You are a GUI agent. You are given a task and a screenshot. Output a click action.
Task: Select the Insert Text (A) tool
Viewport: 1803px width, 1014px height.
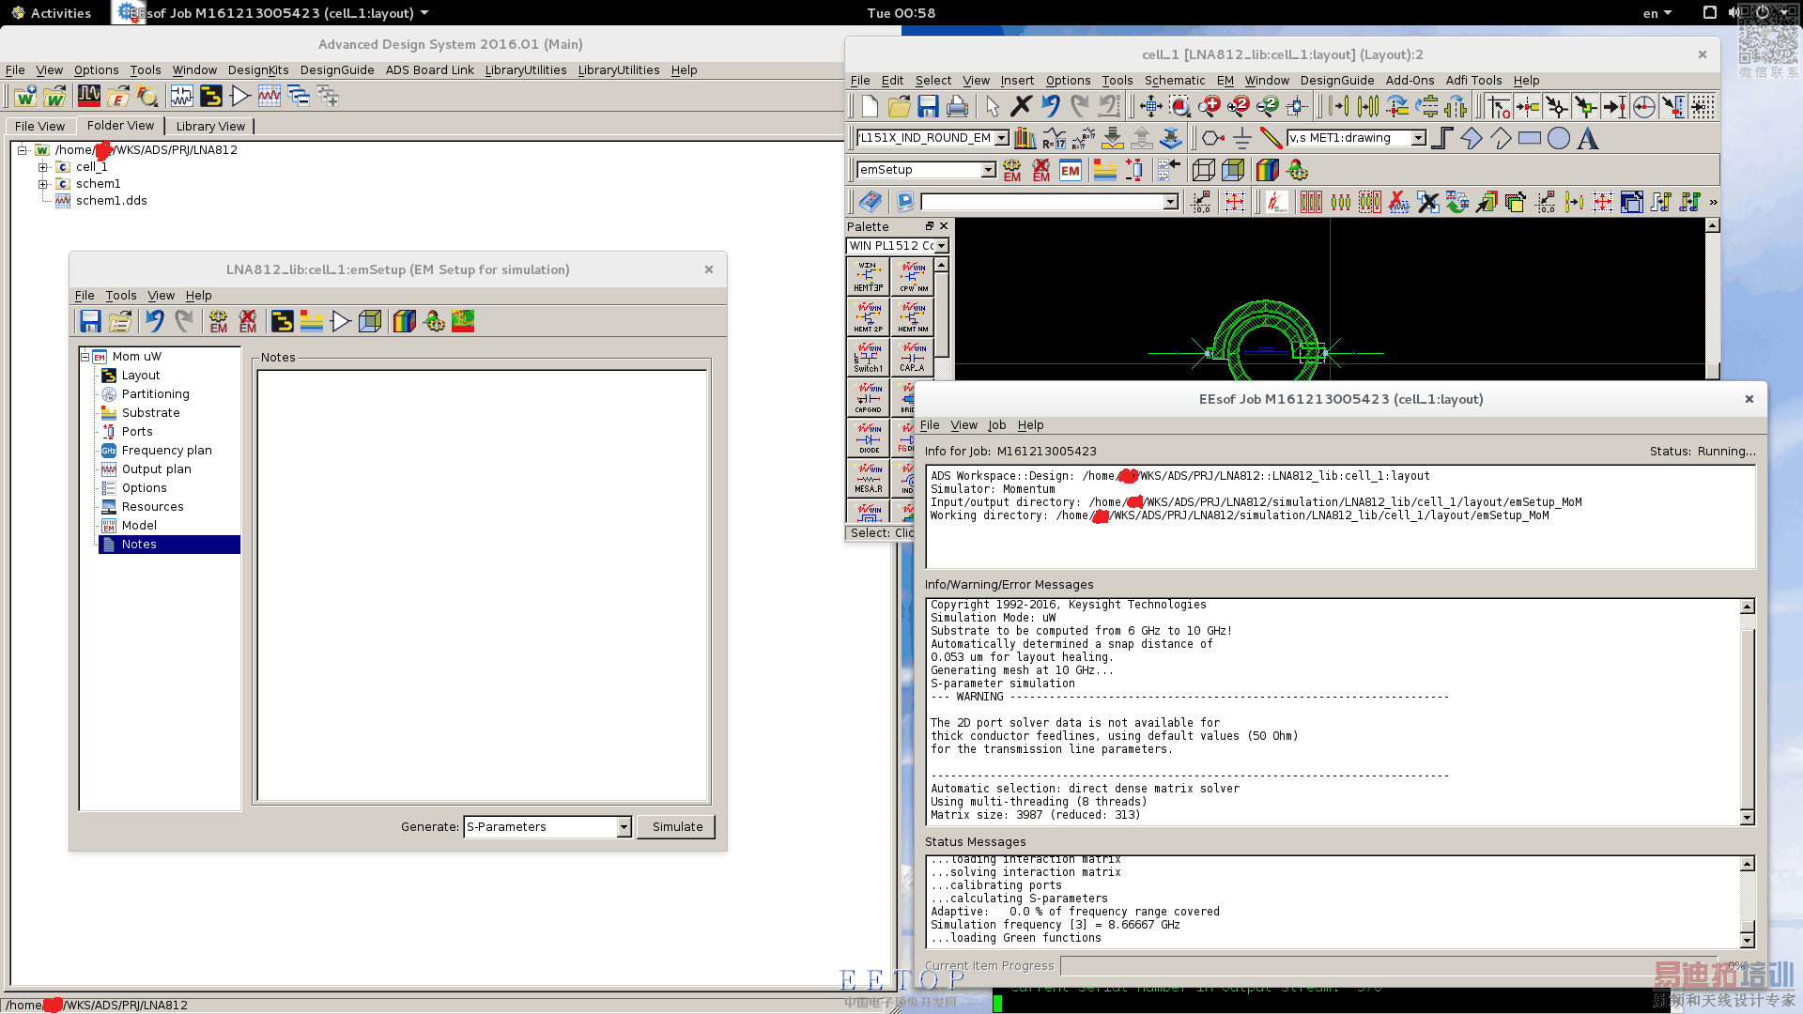click(1587, 139)
